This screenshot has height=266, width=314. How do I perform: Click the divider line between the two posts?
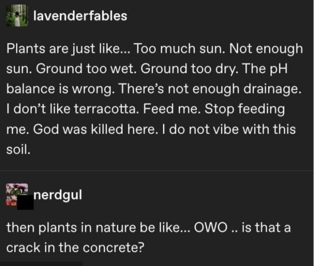point(157,170)
